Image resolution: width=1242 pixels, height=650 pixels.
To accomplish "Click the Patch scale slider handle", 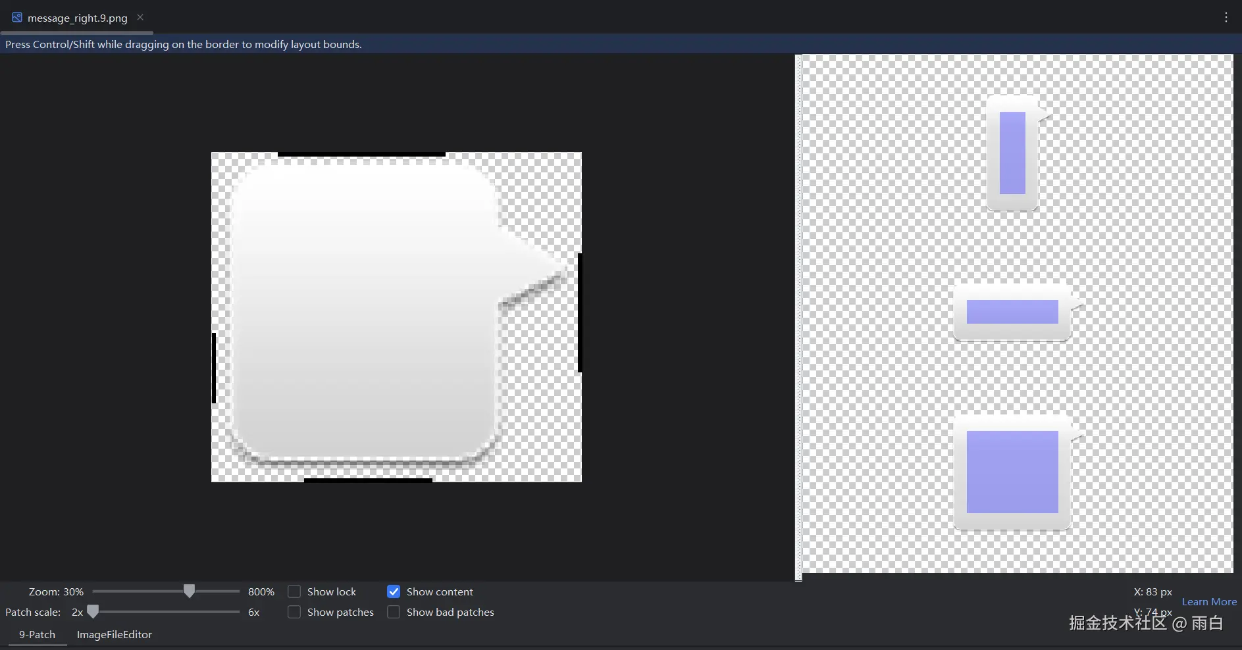I will pos(92,611).
